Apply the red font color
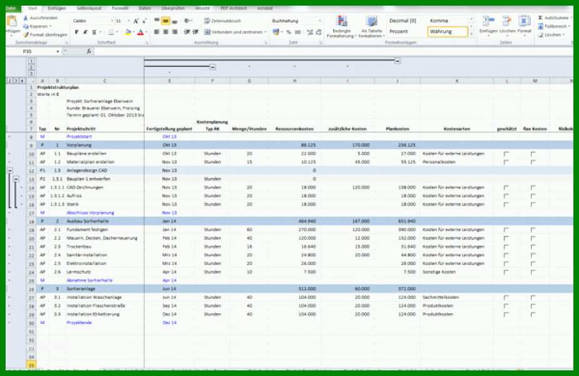Screen dimensions: 579x376 pyautogui.click(x=140, y=32)
